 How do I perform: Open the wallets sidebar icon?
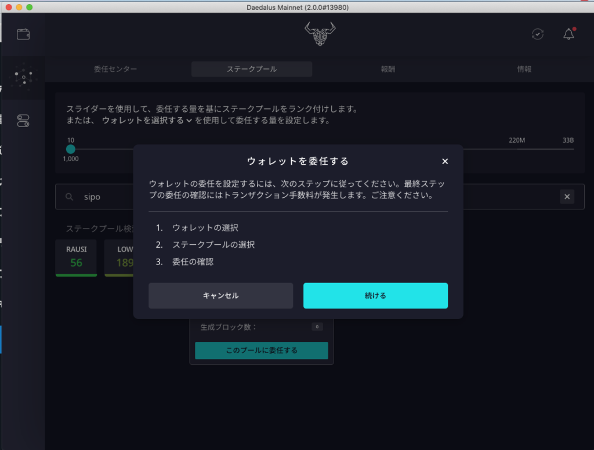pyautogui.click(x=23, y=34)
